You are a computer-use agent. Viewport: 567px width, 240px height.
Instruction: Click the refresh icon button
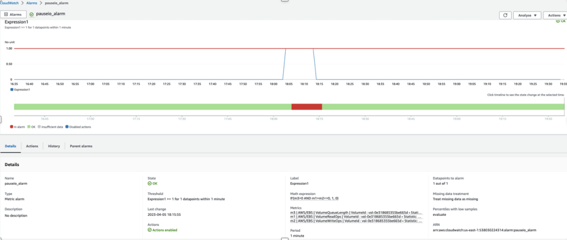(x=505, y=15)
